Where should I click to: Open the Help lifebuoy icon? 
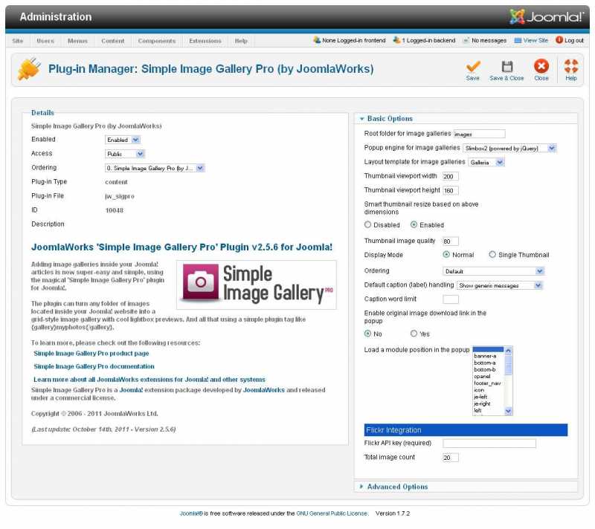571,66
